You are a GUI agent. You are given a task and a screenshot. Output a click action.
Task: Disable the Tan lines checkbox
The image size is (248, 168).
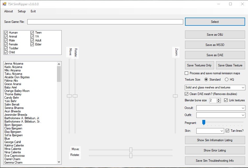click(x=228, y=131)
